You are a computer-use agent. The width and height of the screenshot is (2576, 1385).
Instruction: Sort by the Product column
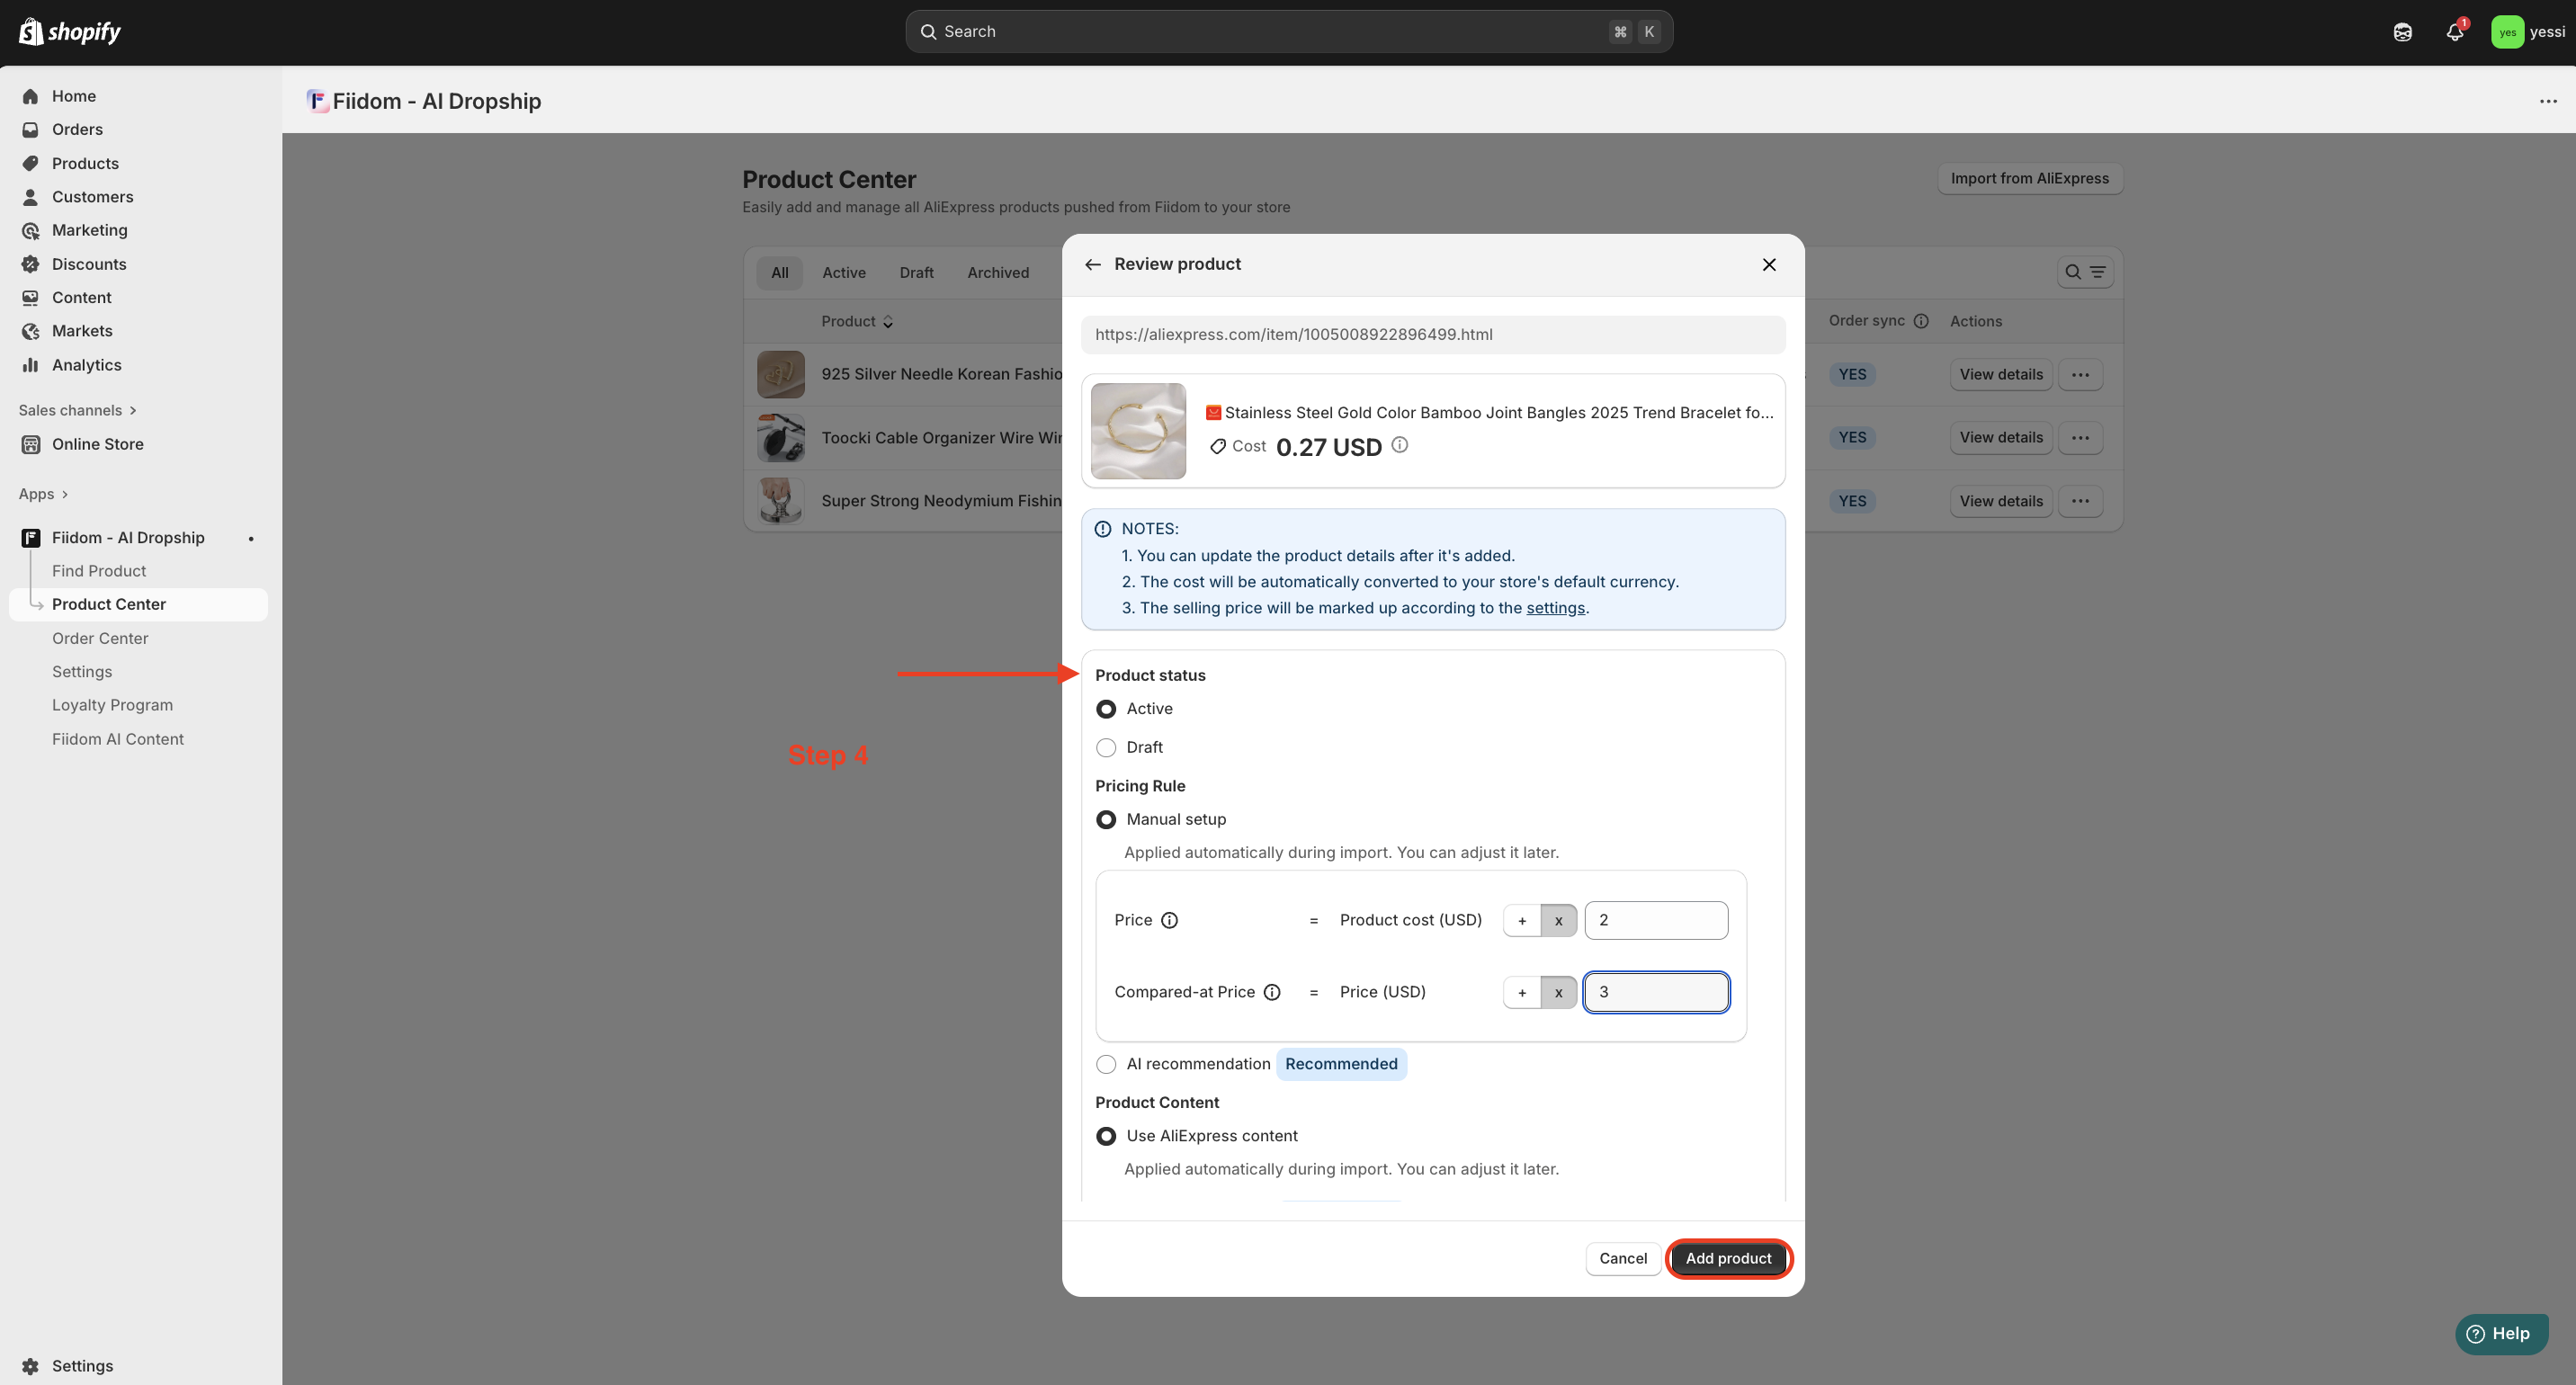tap(857, 321)
